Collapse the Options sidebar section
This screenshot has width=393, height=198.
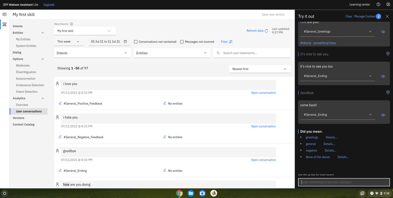coord(42,59)
